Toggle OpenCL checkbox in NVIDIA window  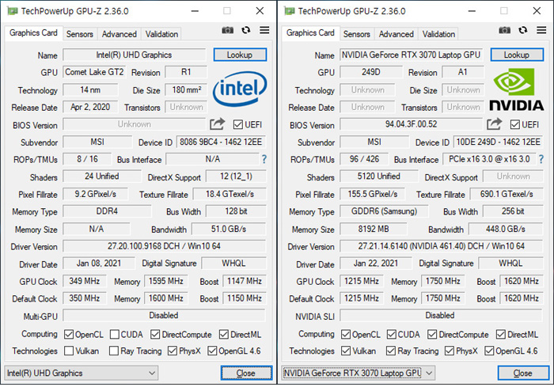pyautogui.click(x=346, y=334)
